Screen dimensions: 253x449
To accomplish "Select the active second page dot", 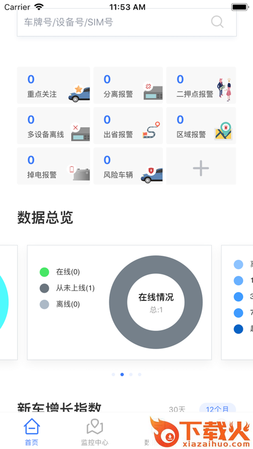I will coord(122,375).
